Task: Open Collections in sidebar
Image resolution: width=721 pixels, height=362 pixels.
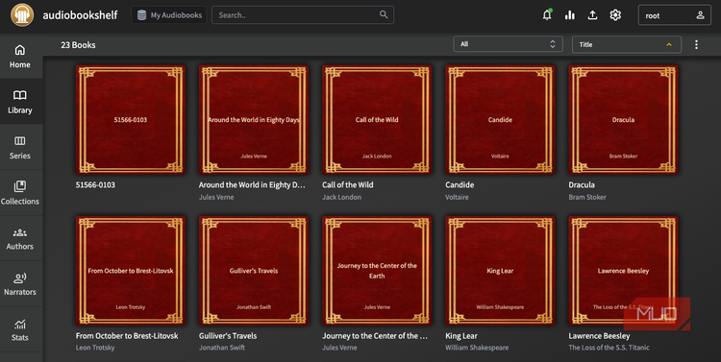Action: (x=20, y=192)
